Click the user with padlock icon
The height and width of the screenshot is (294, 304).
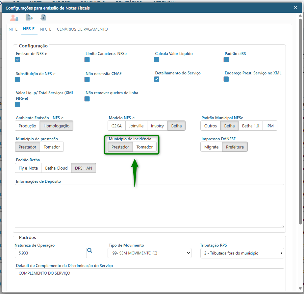pos(14,18)
